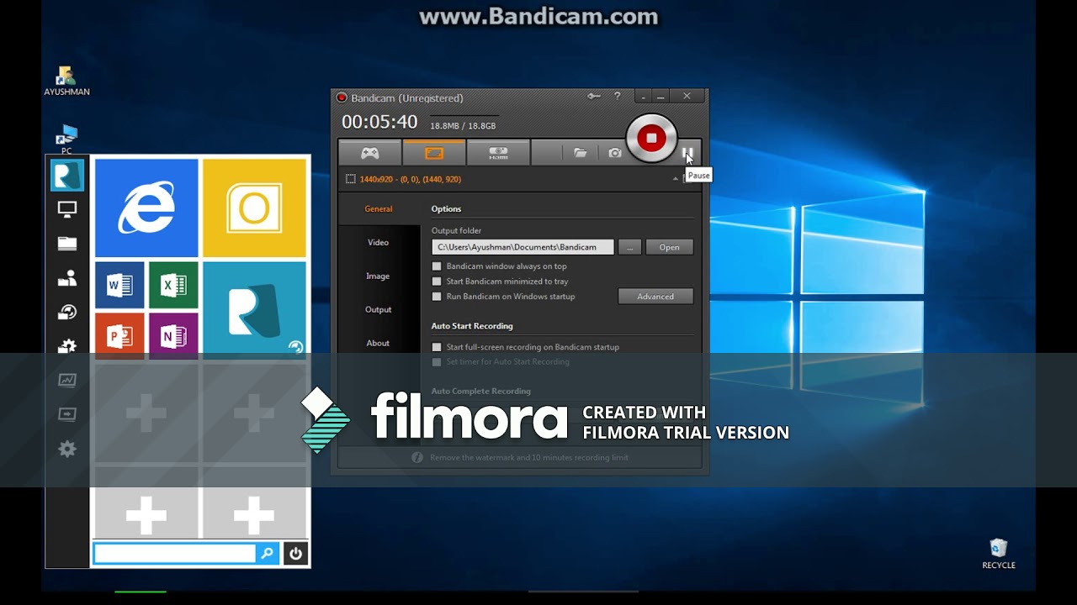Click dotted rectangle target selection icon
1077x605 pixels.
tap(351, 179)
